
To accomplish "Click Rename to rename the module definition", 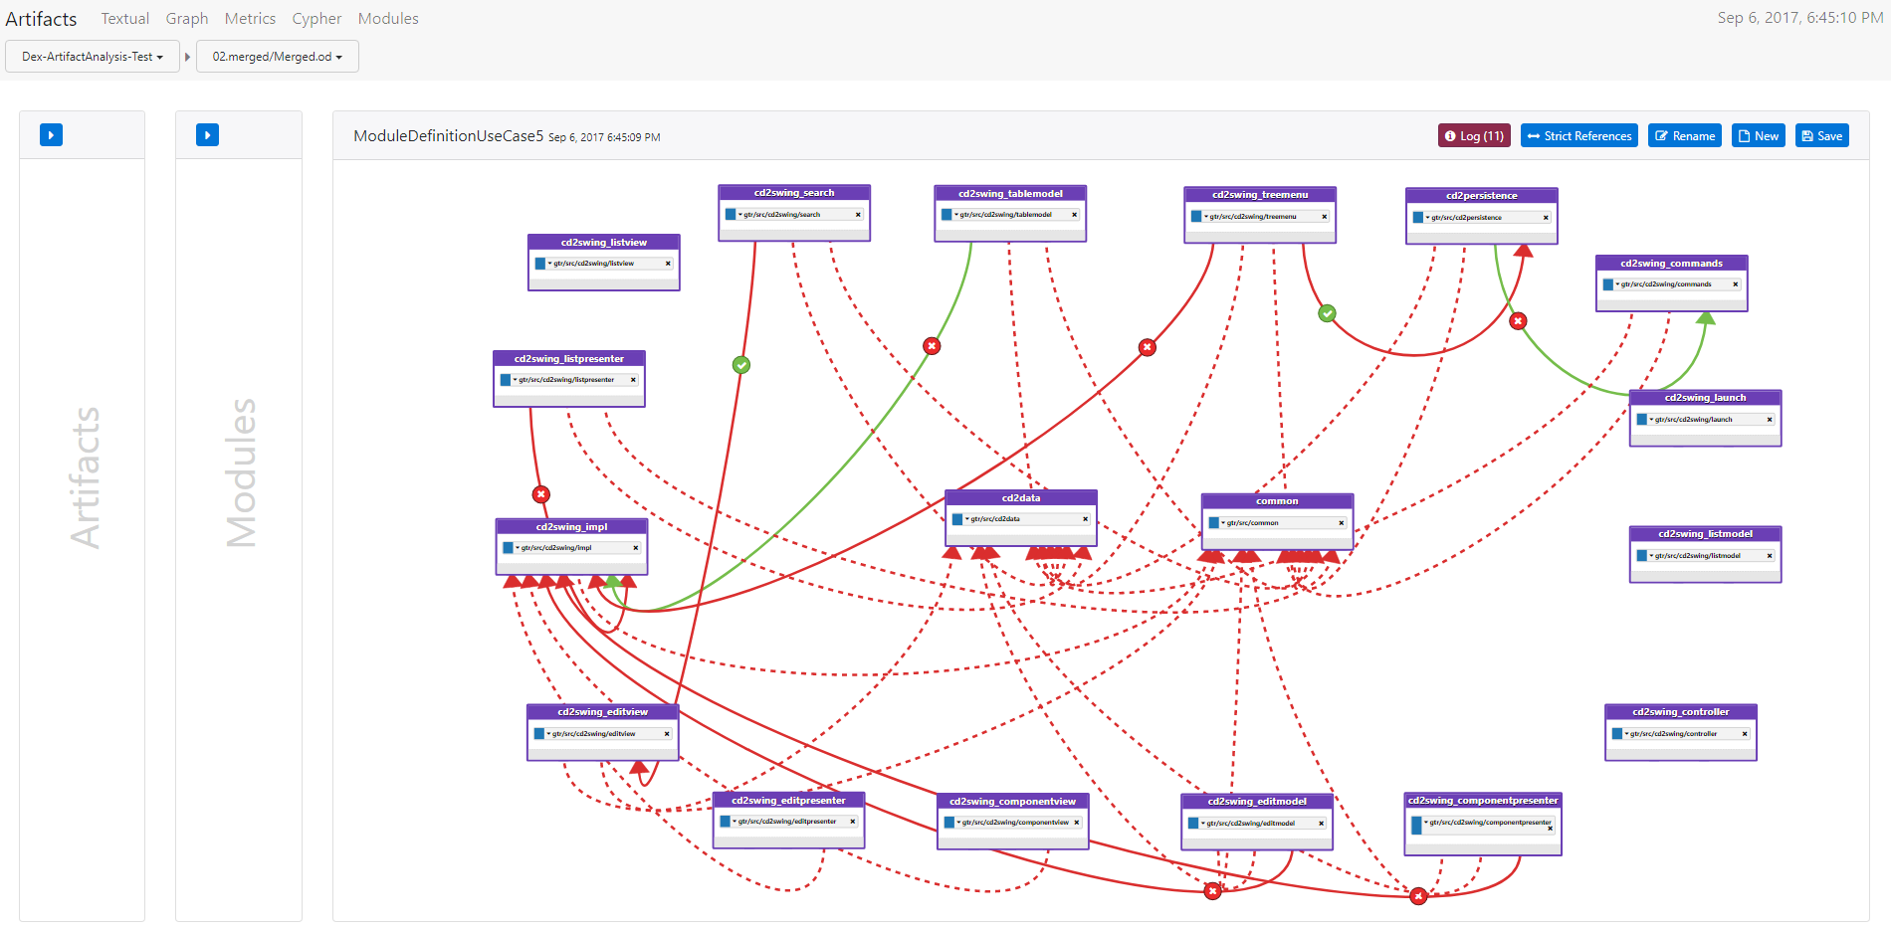I will coord(1685,136).
